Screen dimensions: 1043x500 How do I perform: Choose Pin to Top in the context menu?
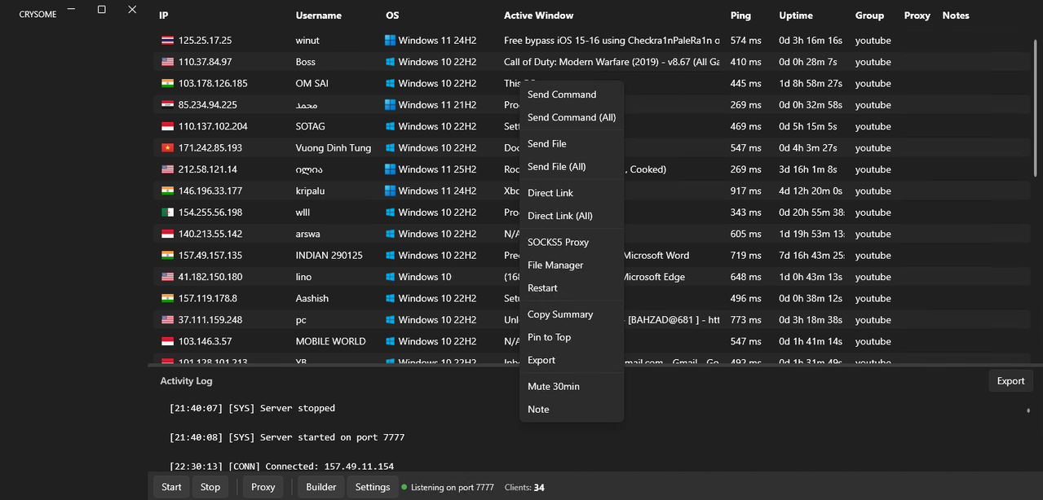click(572, 337)
